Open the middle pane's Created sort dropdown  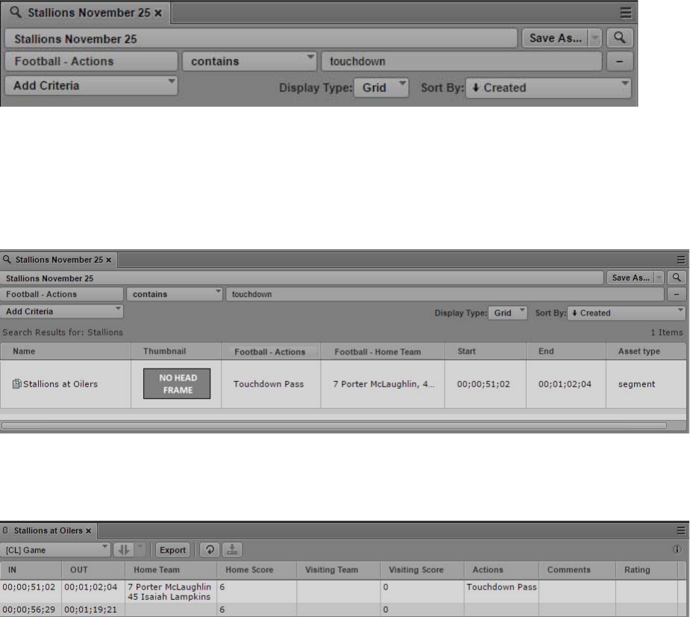(x=626, y=313)
